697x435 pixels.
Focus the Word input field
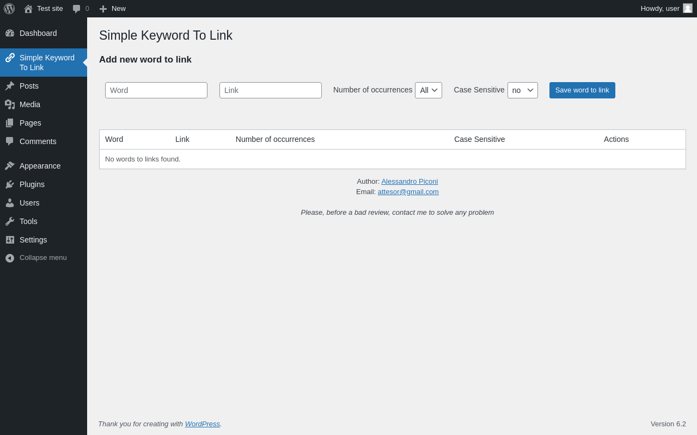[156, 90]
